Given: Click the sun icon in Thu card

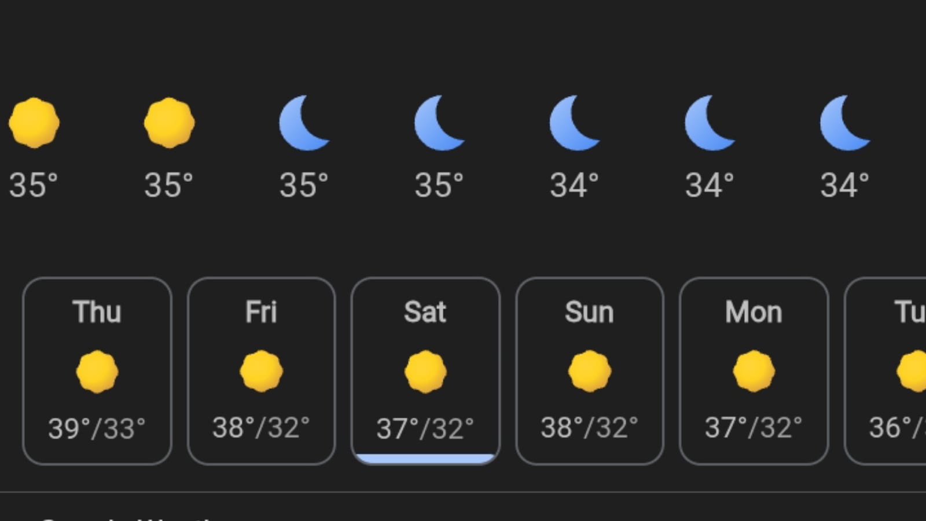Looking at the screenshot, I should pos(97,372).
